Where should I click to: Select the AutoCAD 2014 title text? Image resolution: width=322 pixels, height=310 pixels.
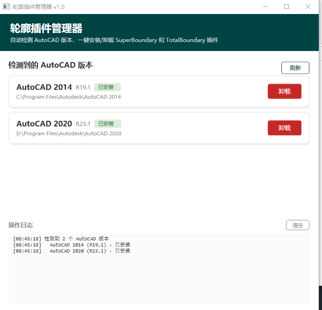[x=44, y=87]
